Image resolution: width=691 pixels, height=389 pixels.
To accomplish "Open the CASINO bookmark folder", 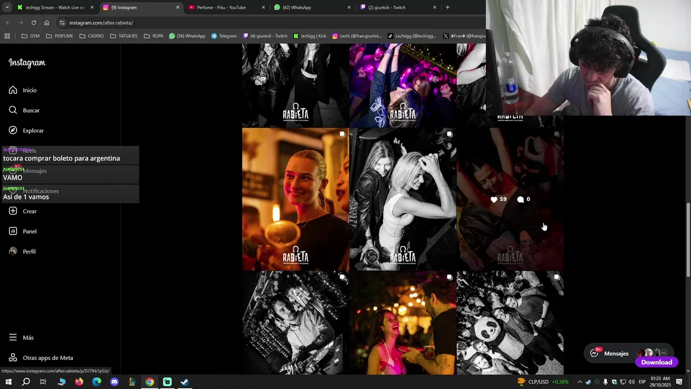I will (91, 36).
